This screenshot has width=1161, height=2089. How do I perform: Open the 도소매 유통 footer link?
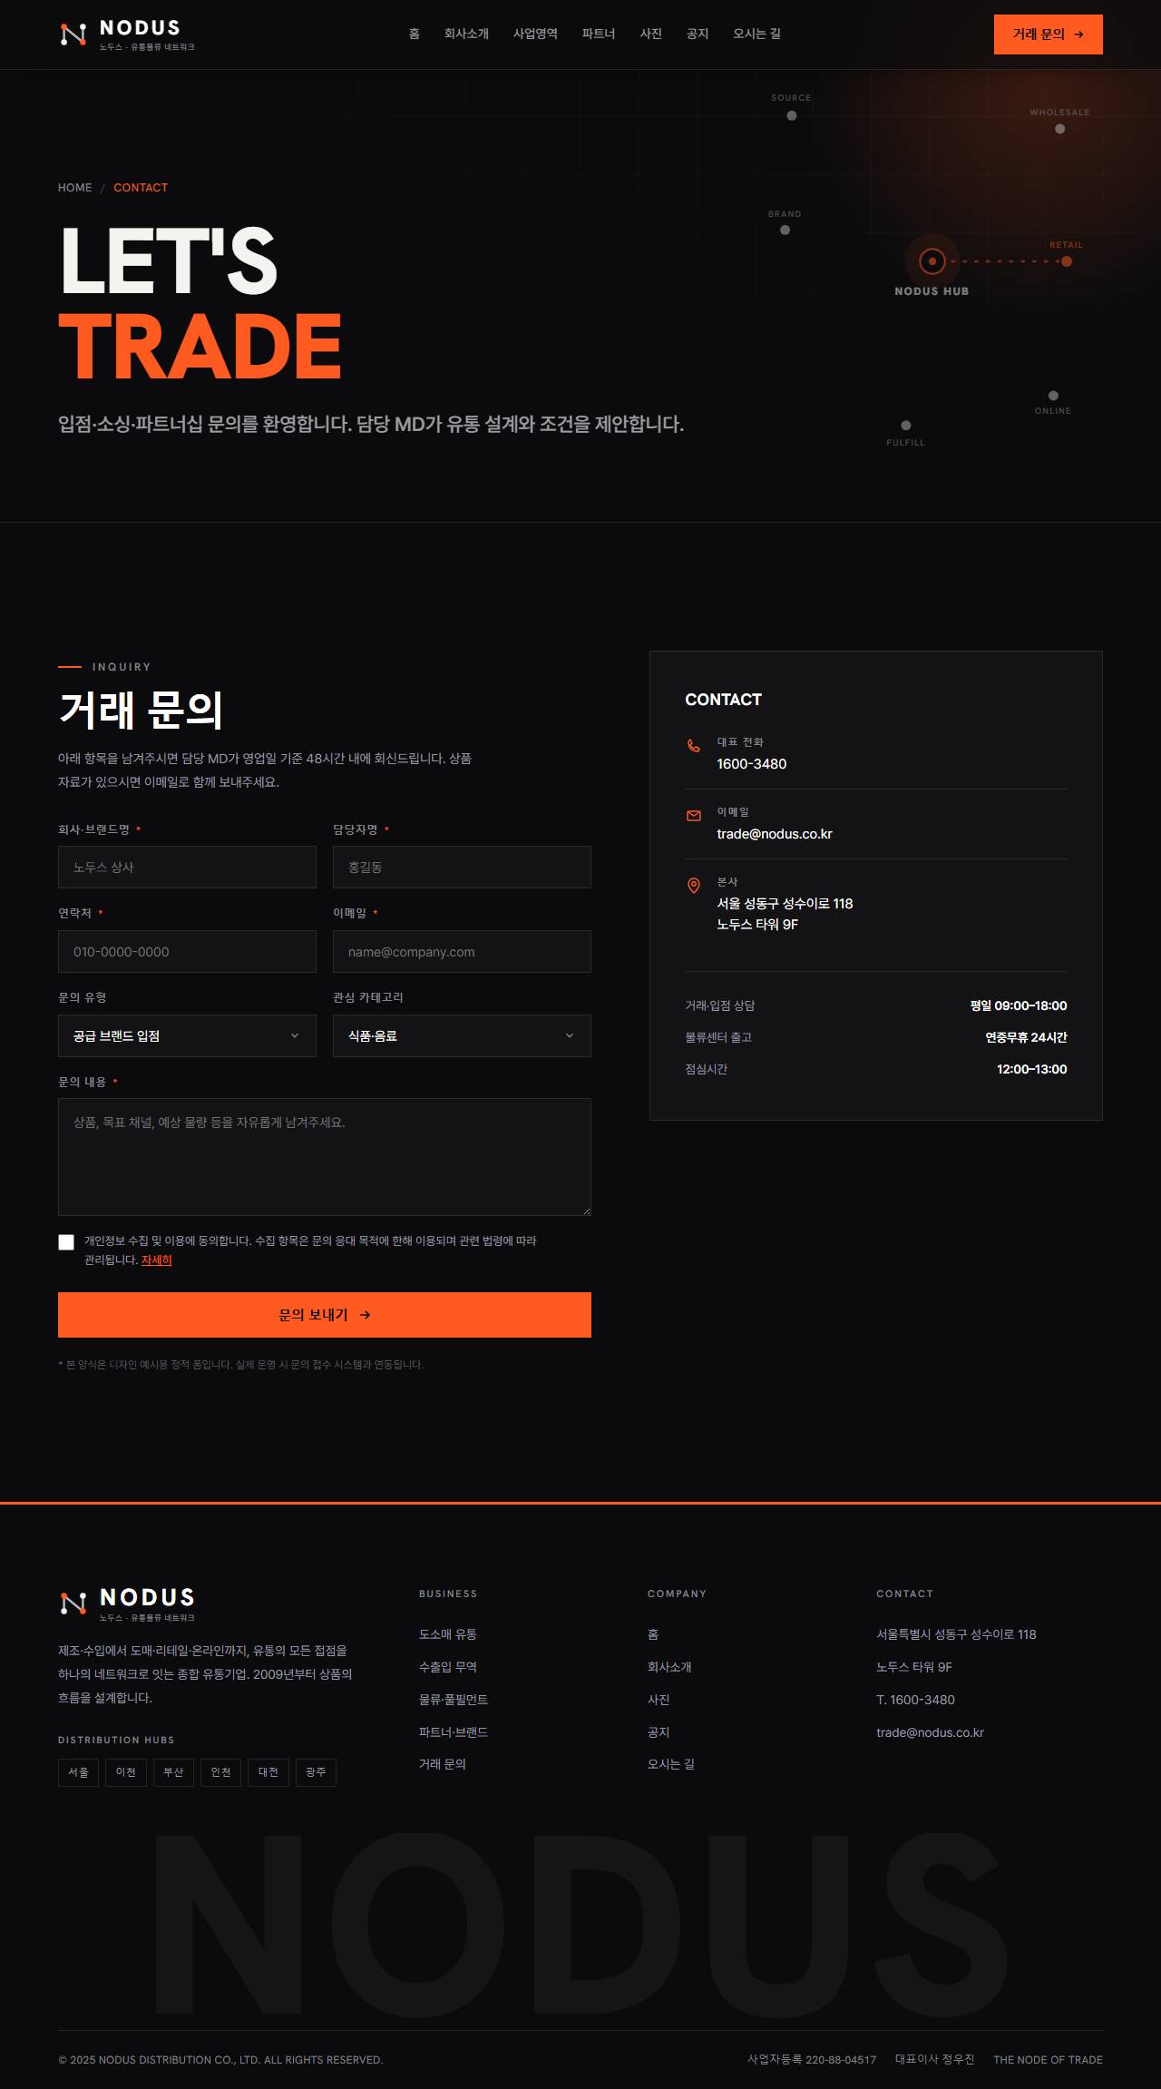point(448,1634)
